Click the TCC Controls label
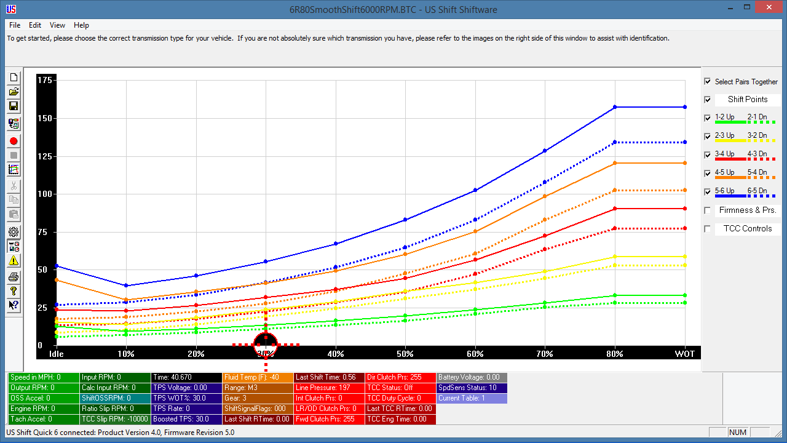787x443 pixels. (748, 229)
